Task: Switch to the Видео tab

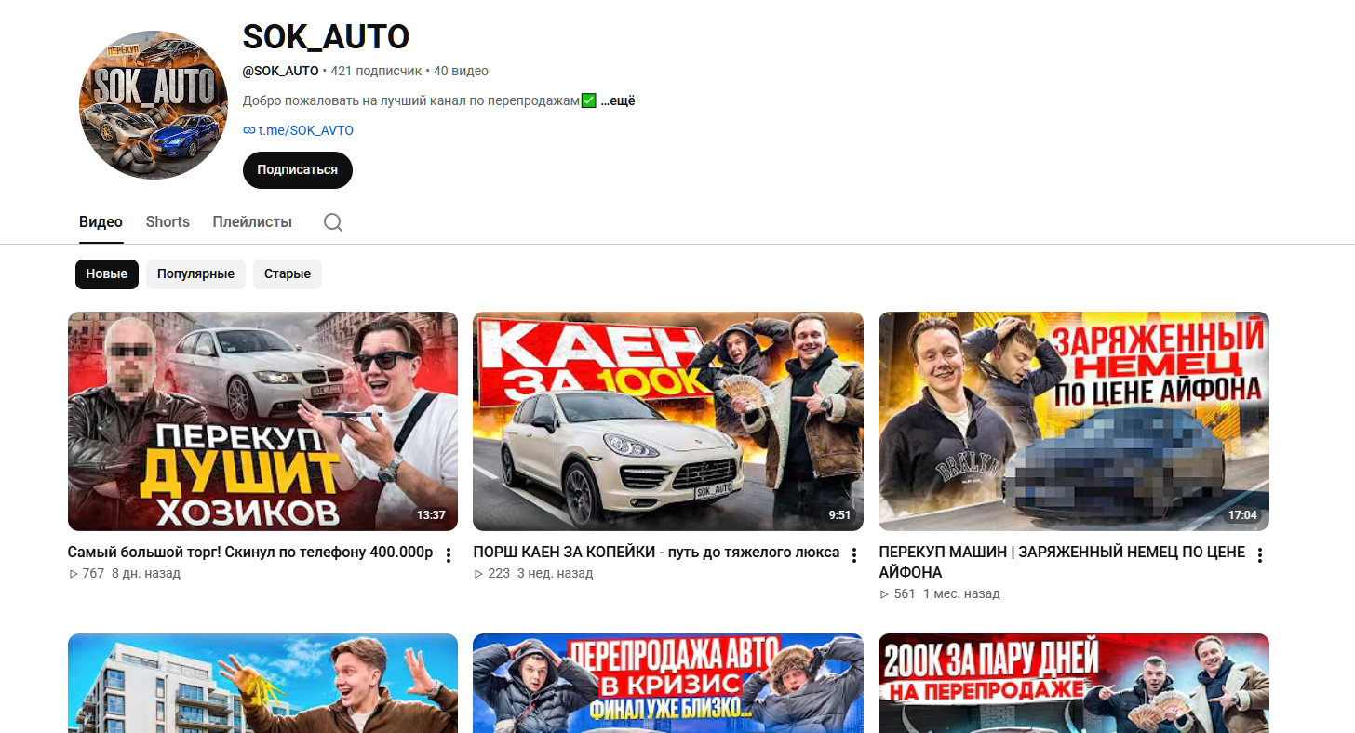Action: coord(101,222)
